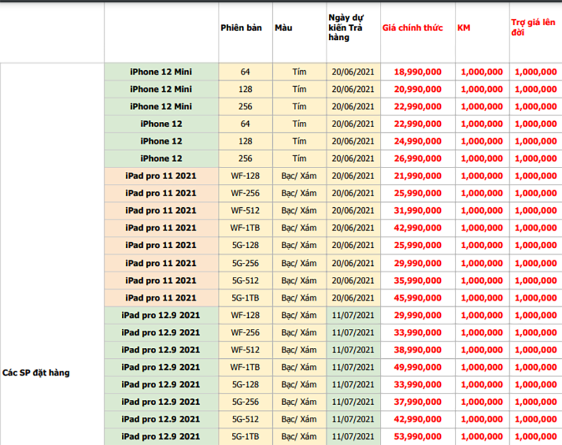This screenshot has width=562, height=445.
Task: Select the 'Trợ giá lên đời' value in the 53,990,000 row
Action: point(536,436)
